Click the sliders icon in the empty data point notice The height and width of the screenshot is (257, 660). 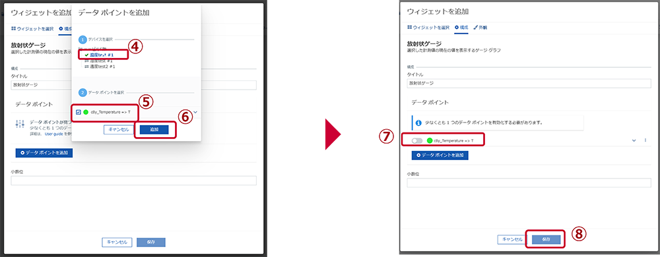tap(20, 124)
